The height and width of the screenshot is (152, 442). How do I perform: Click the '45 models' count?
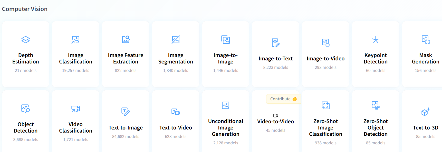coord(275,130)
